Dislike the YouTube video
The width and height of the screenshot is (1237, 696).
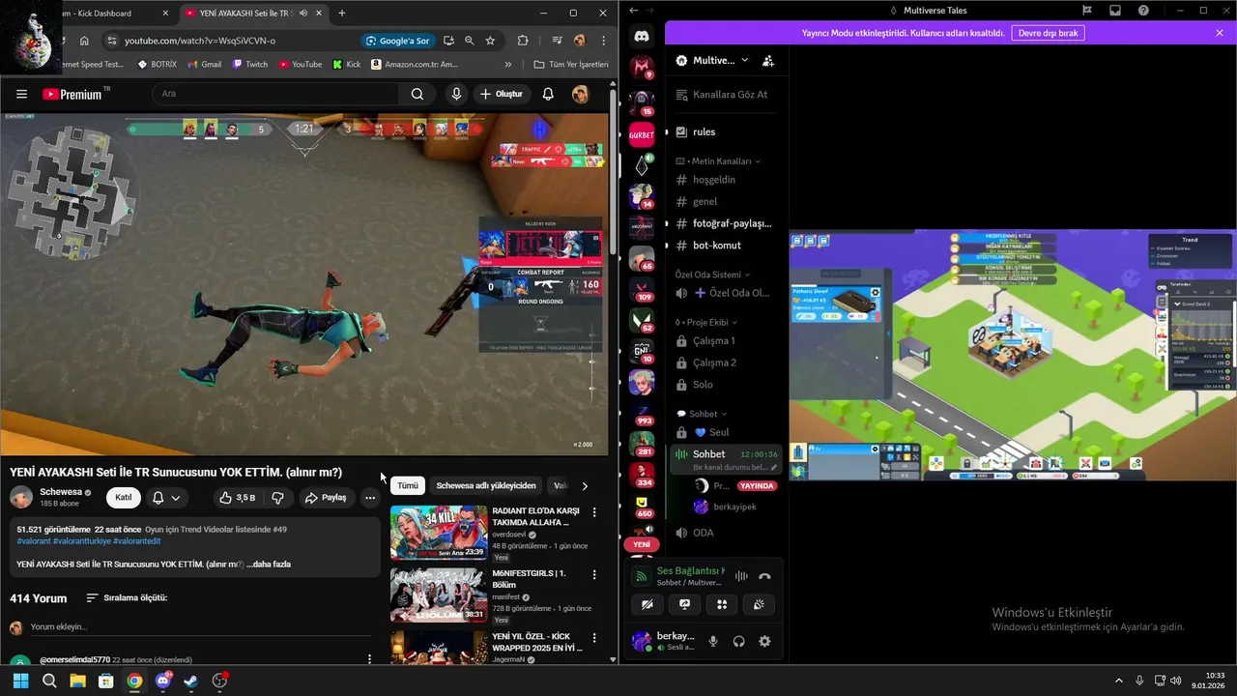coord(277,498)
